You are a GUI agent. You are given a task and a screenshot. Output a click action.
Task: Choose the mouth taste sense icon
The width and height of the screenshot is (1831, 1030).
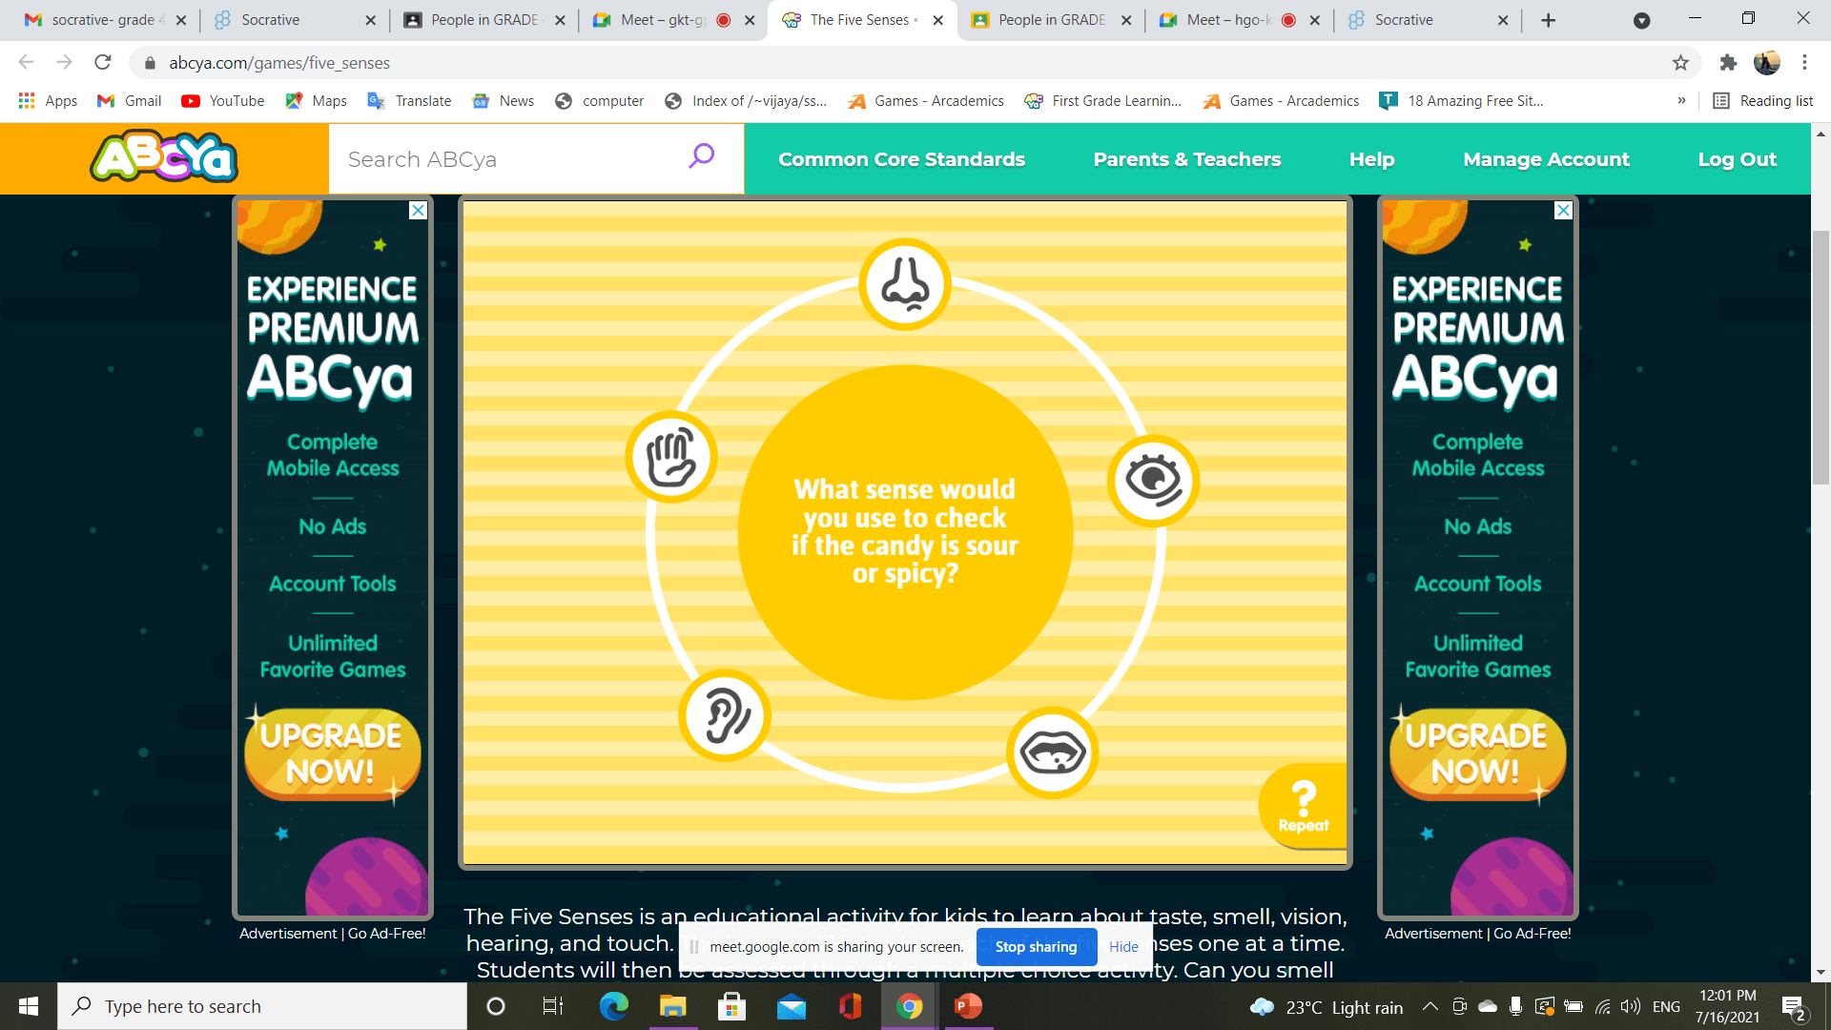(x=1052, y=753)
